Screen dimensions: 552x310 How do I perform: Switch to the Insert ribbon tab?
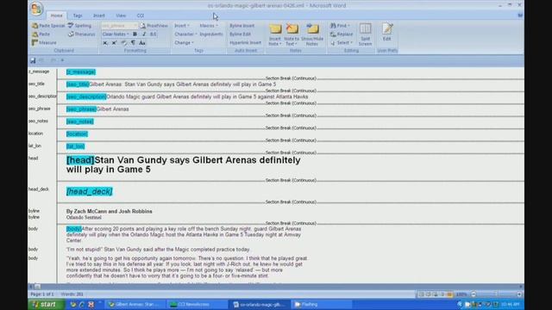[x=99, y=15]
